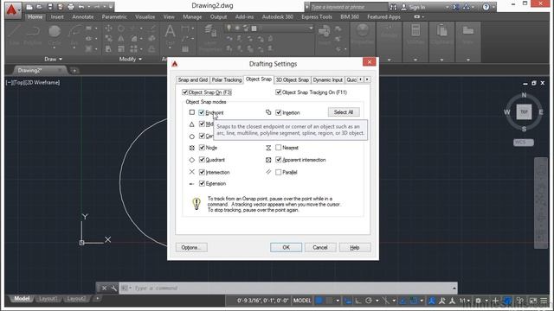554x311 pixels.
Task: Click the Undo arrow icon
Action: click(x=81, y=7)
